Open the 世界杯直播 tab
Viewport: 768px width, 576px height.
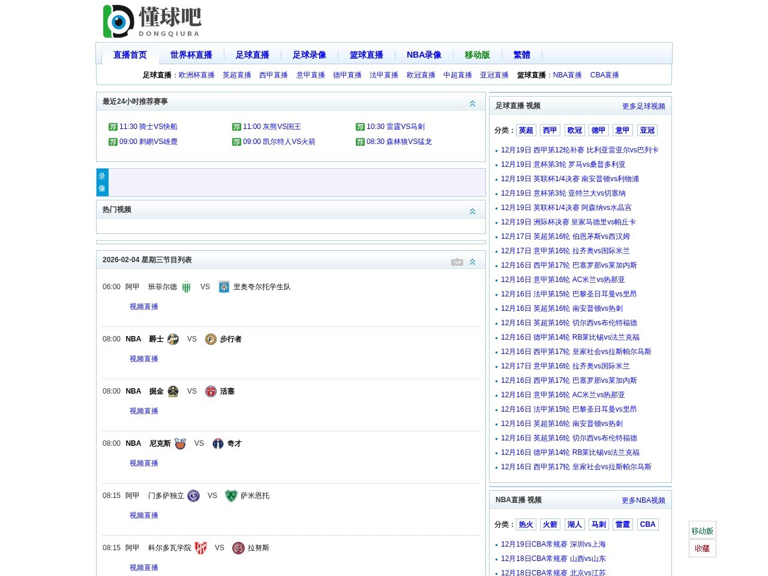coord(191,55)
